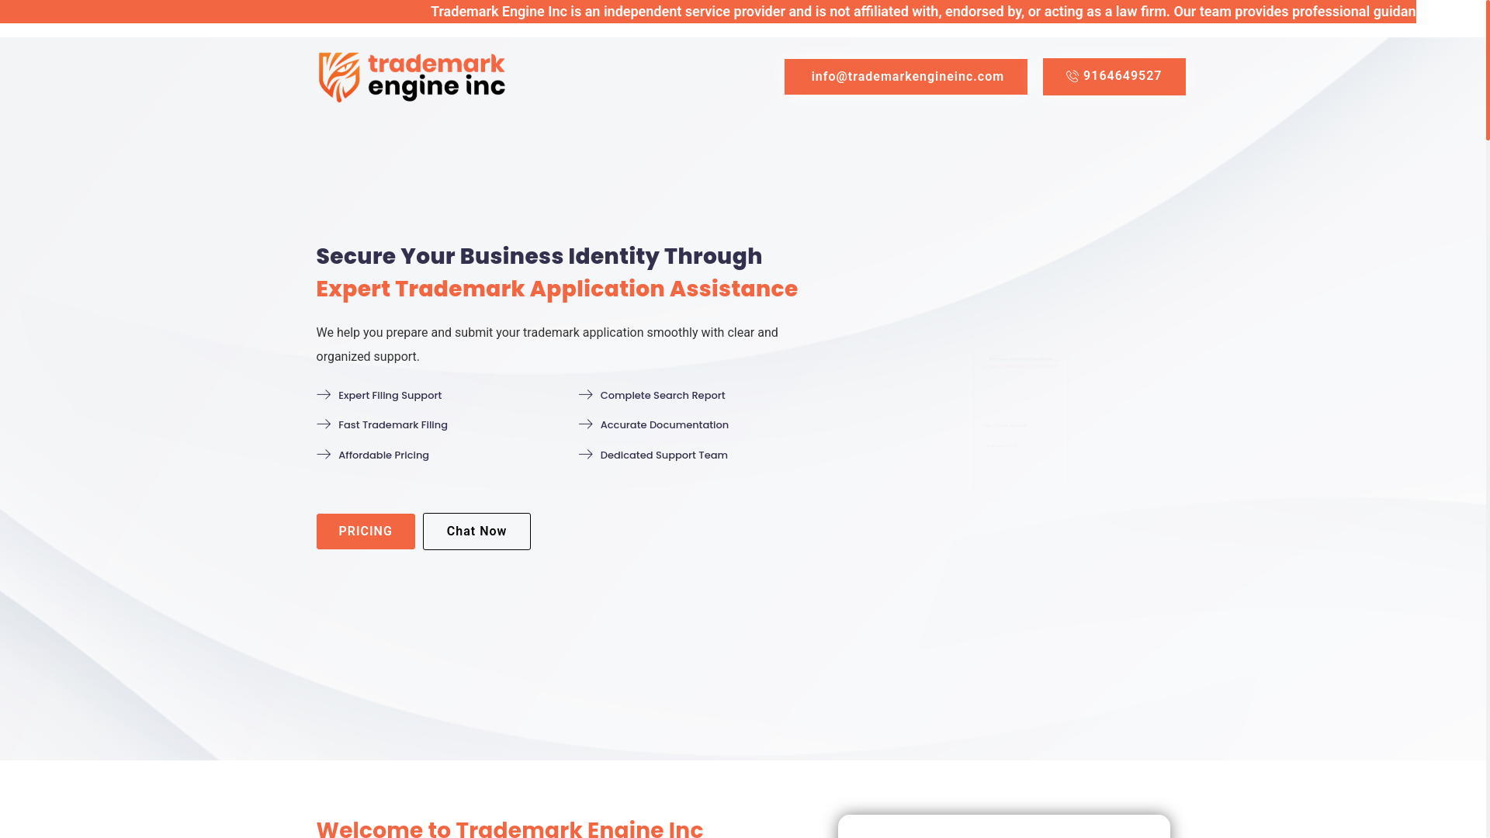Click the 'Welcome to Trademark Engine Inc' heading
The height and width of the screenshot is (838, 1490).
point(510,828)
